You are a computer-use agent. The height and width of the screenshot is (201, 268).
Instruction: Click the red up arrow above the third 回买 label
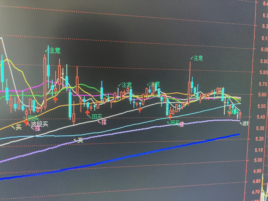170,117
